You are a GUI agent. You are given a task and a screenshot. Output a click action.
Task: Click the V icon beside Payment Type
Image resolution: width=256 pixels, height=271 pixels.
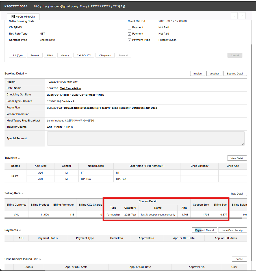pos(129,40)
